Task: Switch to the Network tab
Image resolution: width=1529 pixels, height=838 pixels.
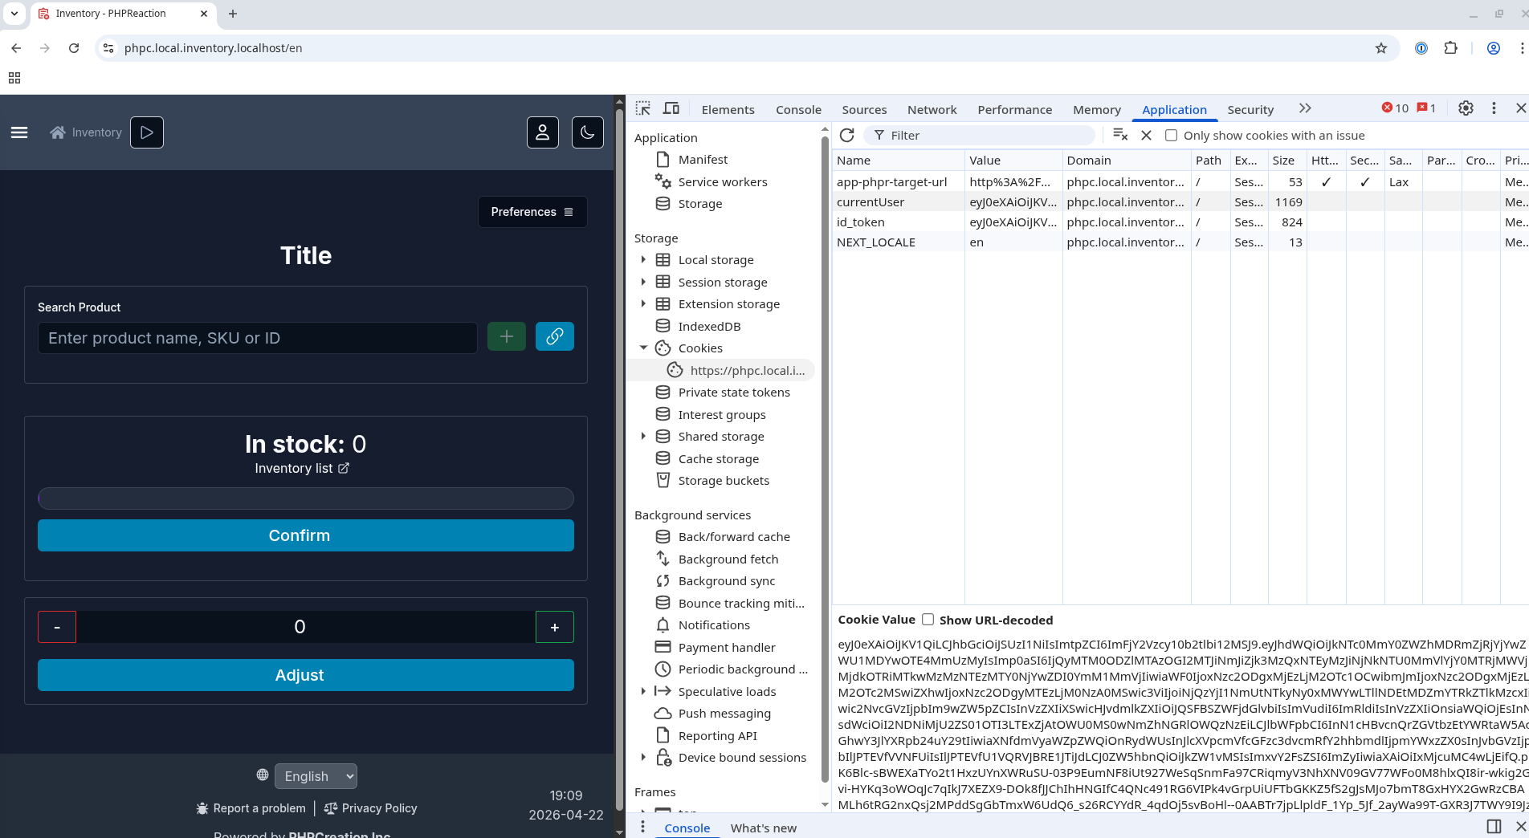Action: coord(932,109)
